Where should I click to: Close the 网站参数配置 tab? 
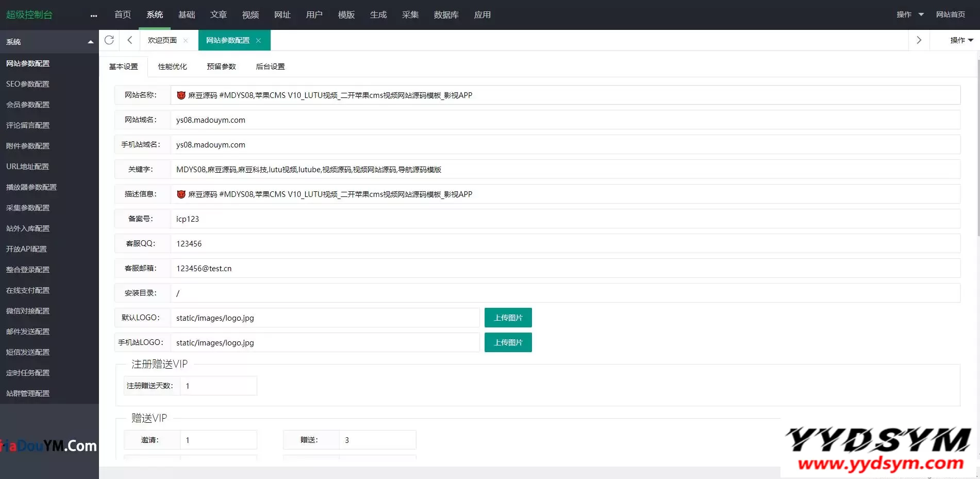[258, 41]
